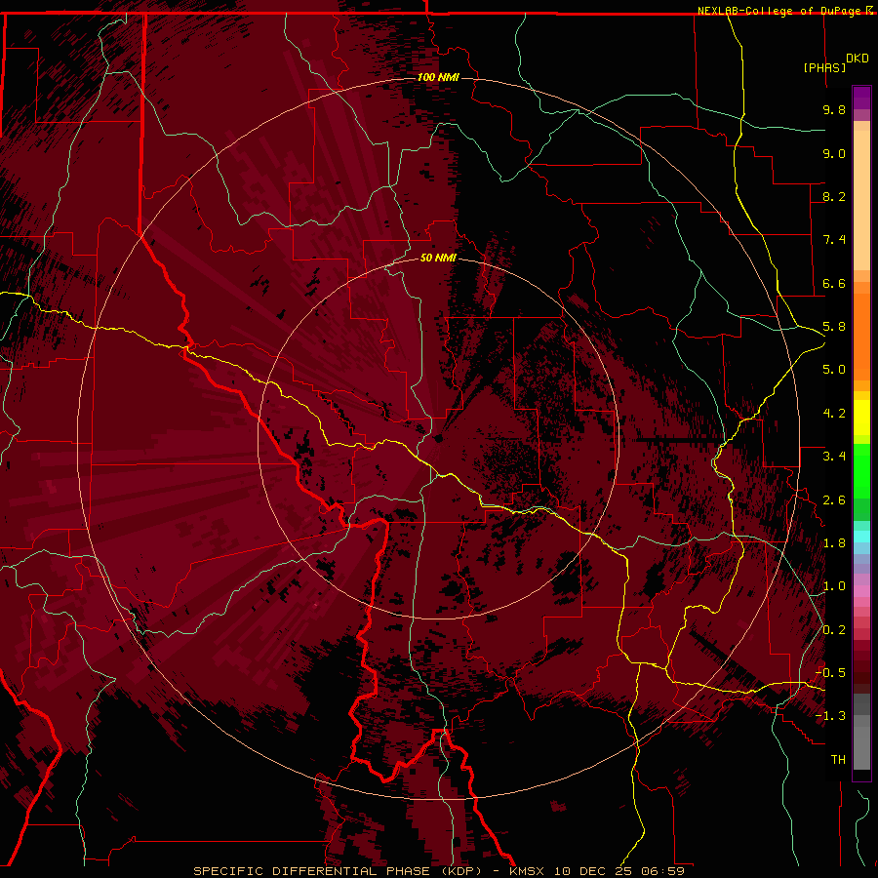This screenshot has height=878, width=878.
Task: Click the purple top segment of color bar
Action: click(x=861, y=98)
